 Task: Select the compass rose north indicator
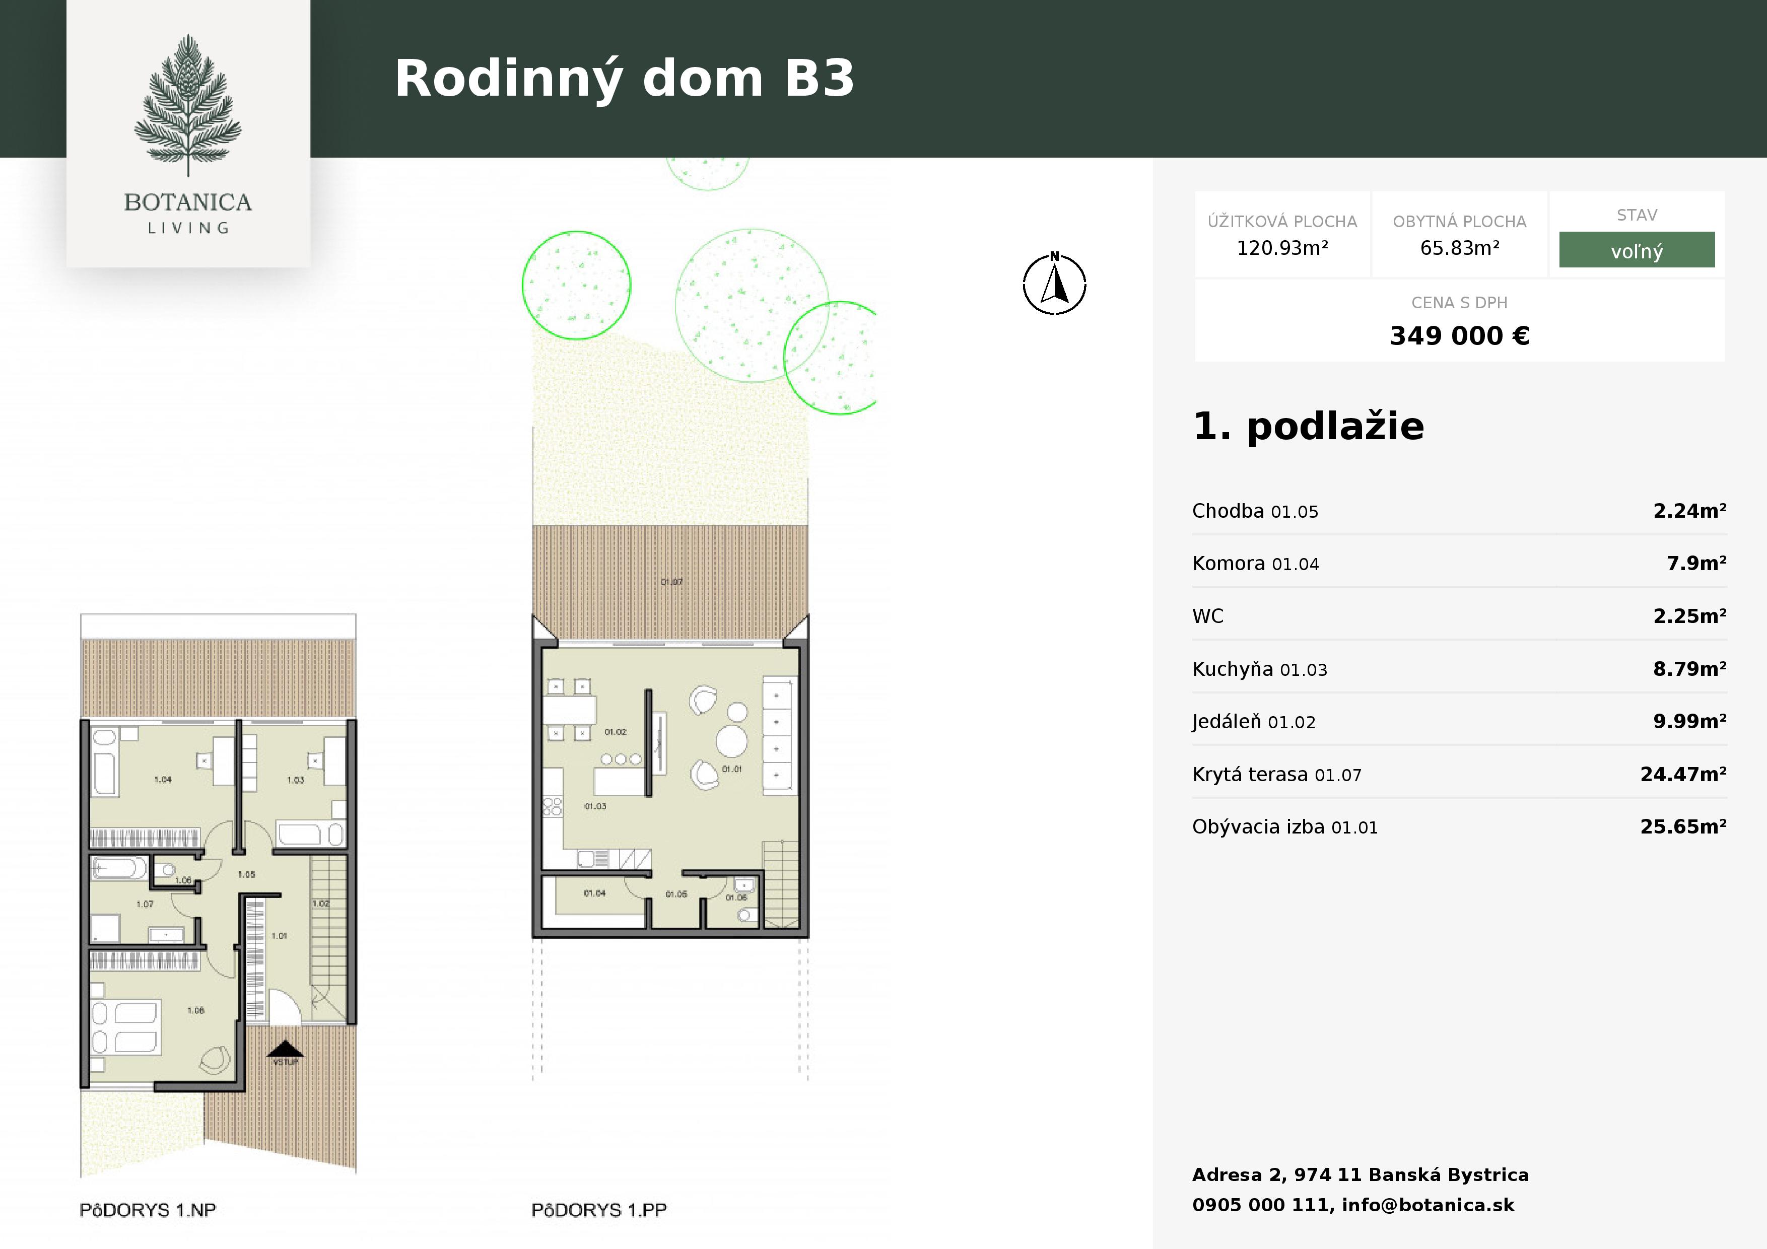1054,285
